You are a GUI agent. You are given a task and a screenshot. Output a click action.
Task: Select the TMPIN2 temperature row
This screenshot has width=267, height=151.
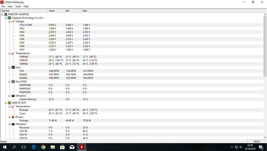tap(132, 64)
